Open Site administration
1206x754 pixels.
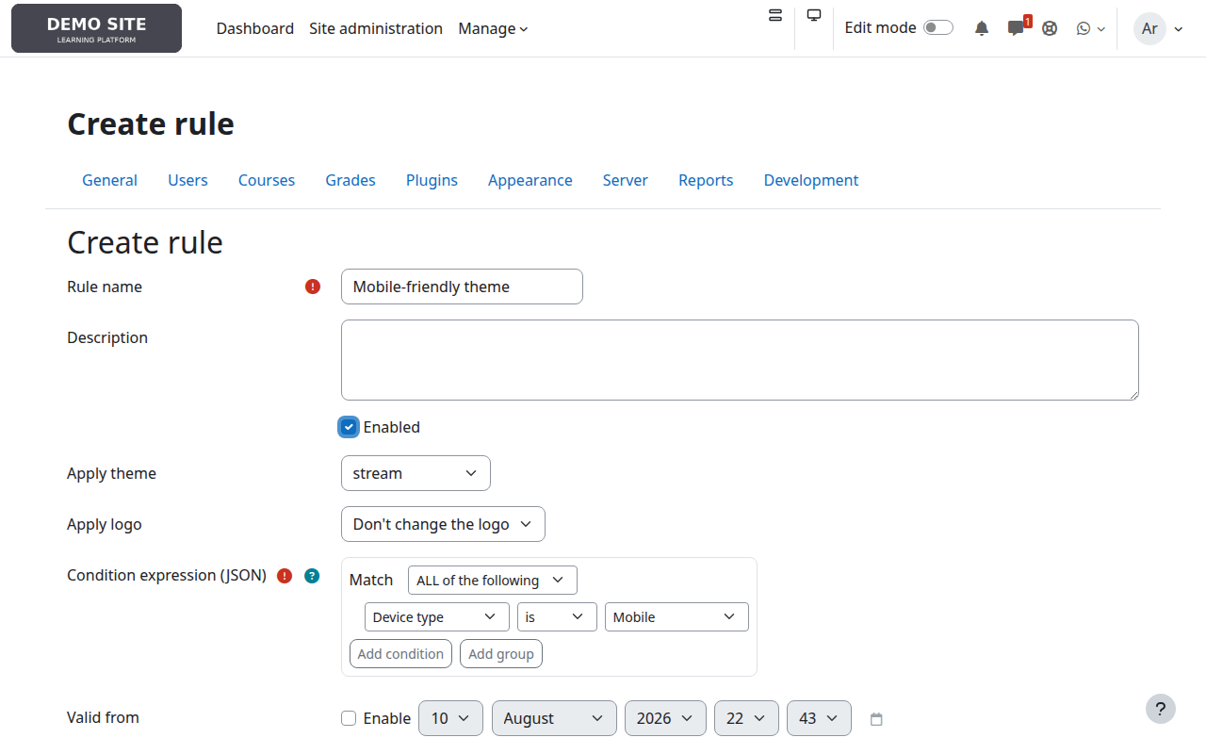point(376,28)
